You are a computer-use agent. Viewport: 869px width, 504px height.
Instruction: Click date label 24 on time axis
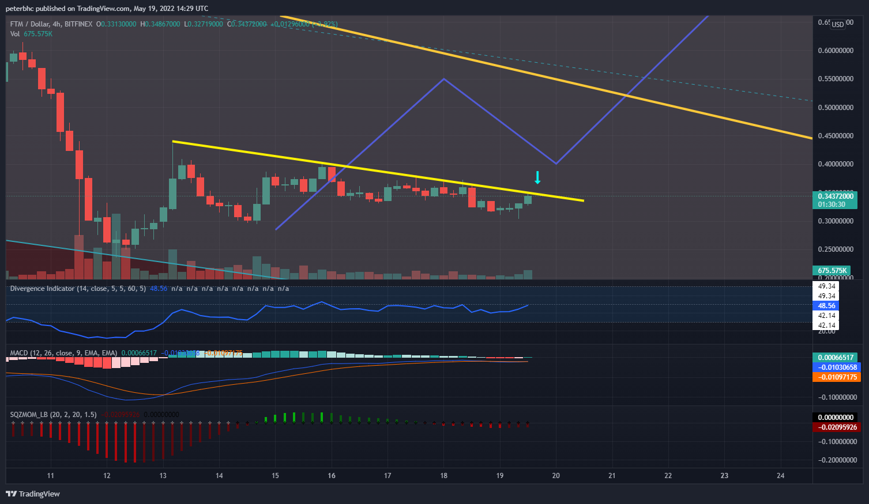click(781, 476)
